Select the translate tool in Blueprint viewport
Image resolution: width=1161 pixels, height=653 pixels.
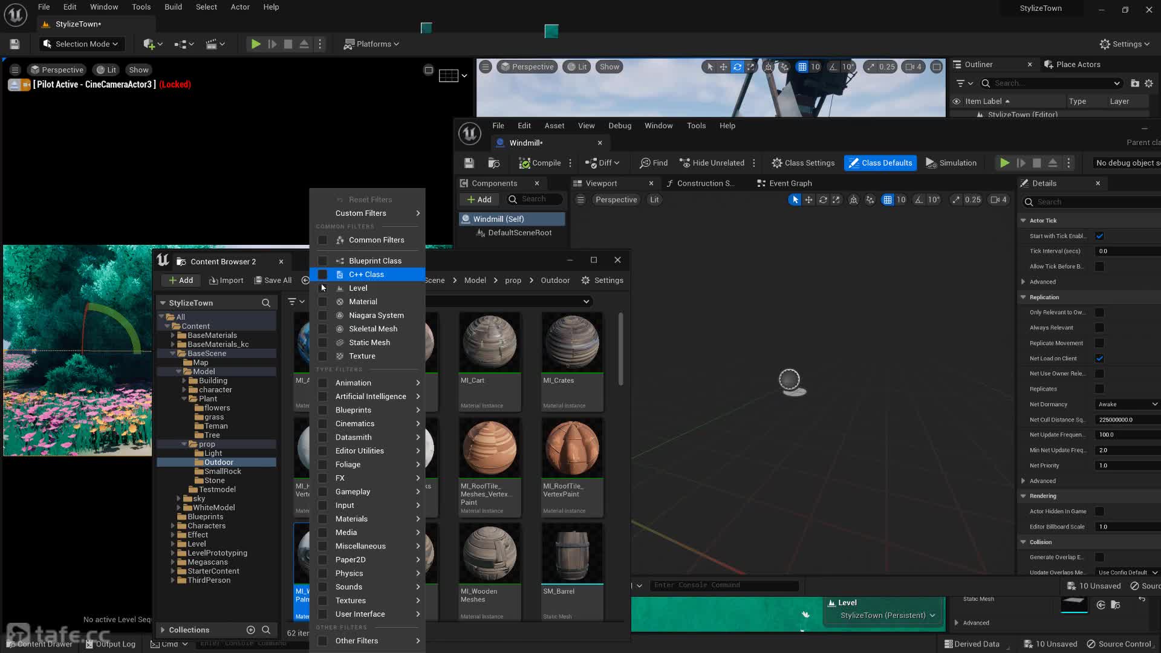(808, 200)
